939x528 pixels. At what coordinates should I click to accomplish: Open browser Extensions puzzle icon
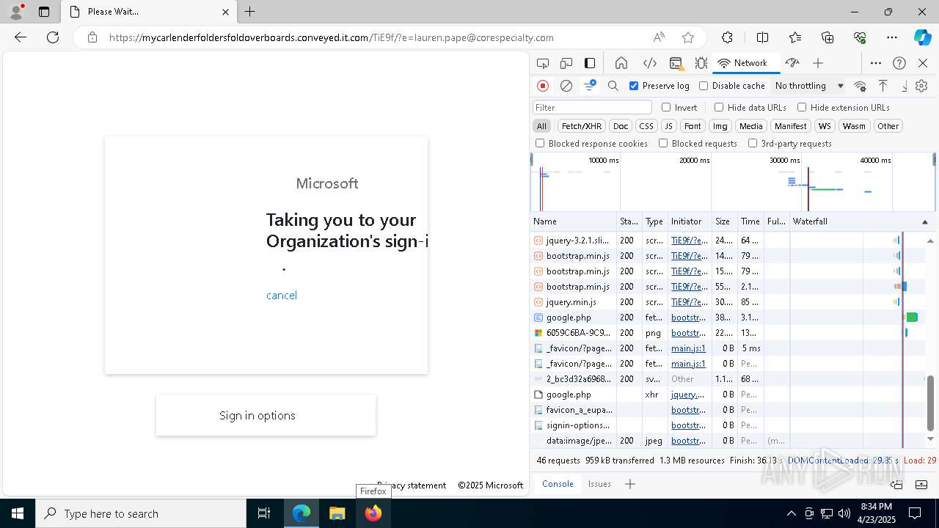pyautogui.click(x=727, y=37)
